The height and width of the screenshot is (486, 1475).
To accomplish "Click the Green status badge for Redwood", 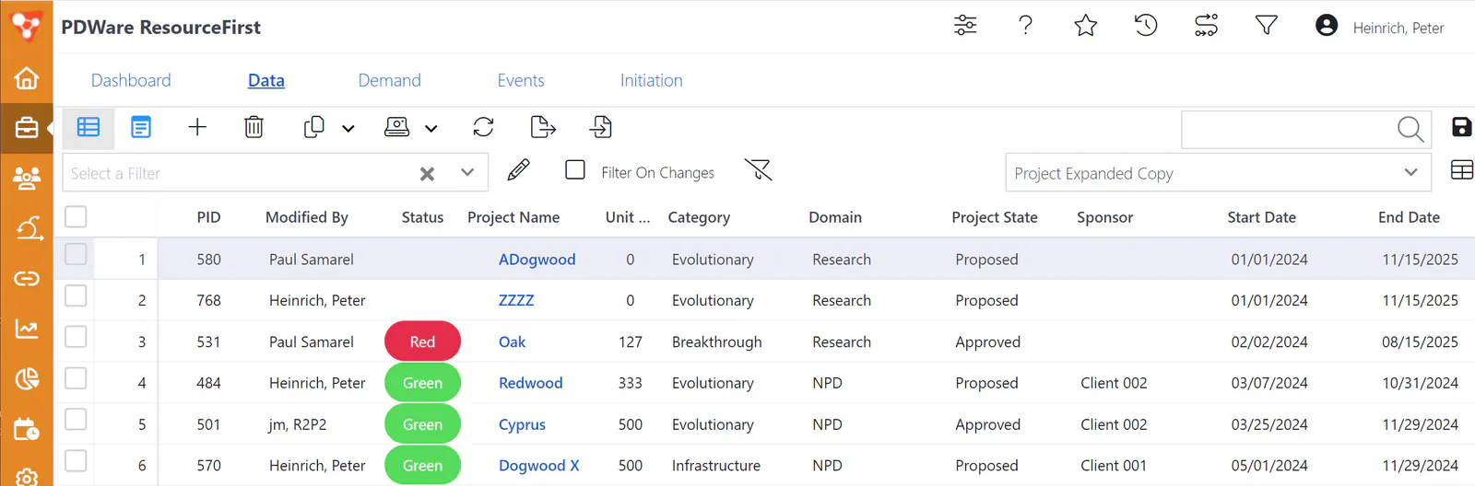I will [x=422, y=383].
